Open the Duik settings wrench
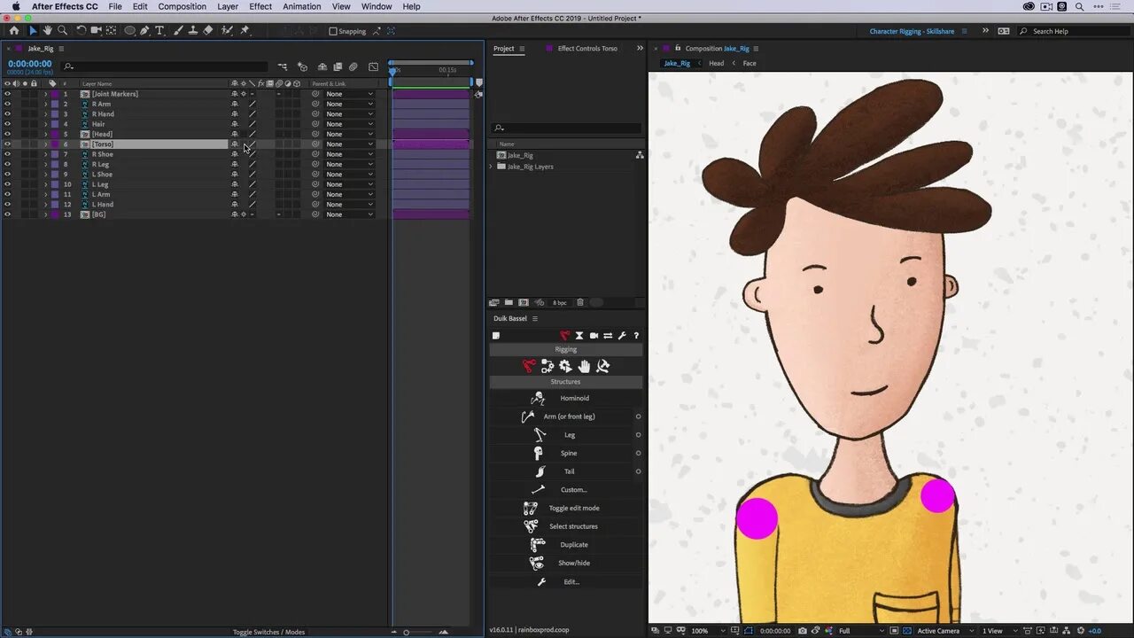Viewport: 1134px width, 638px height. click(x=622, y=335)
